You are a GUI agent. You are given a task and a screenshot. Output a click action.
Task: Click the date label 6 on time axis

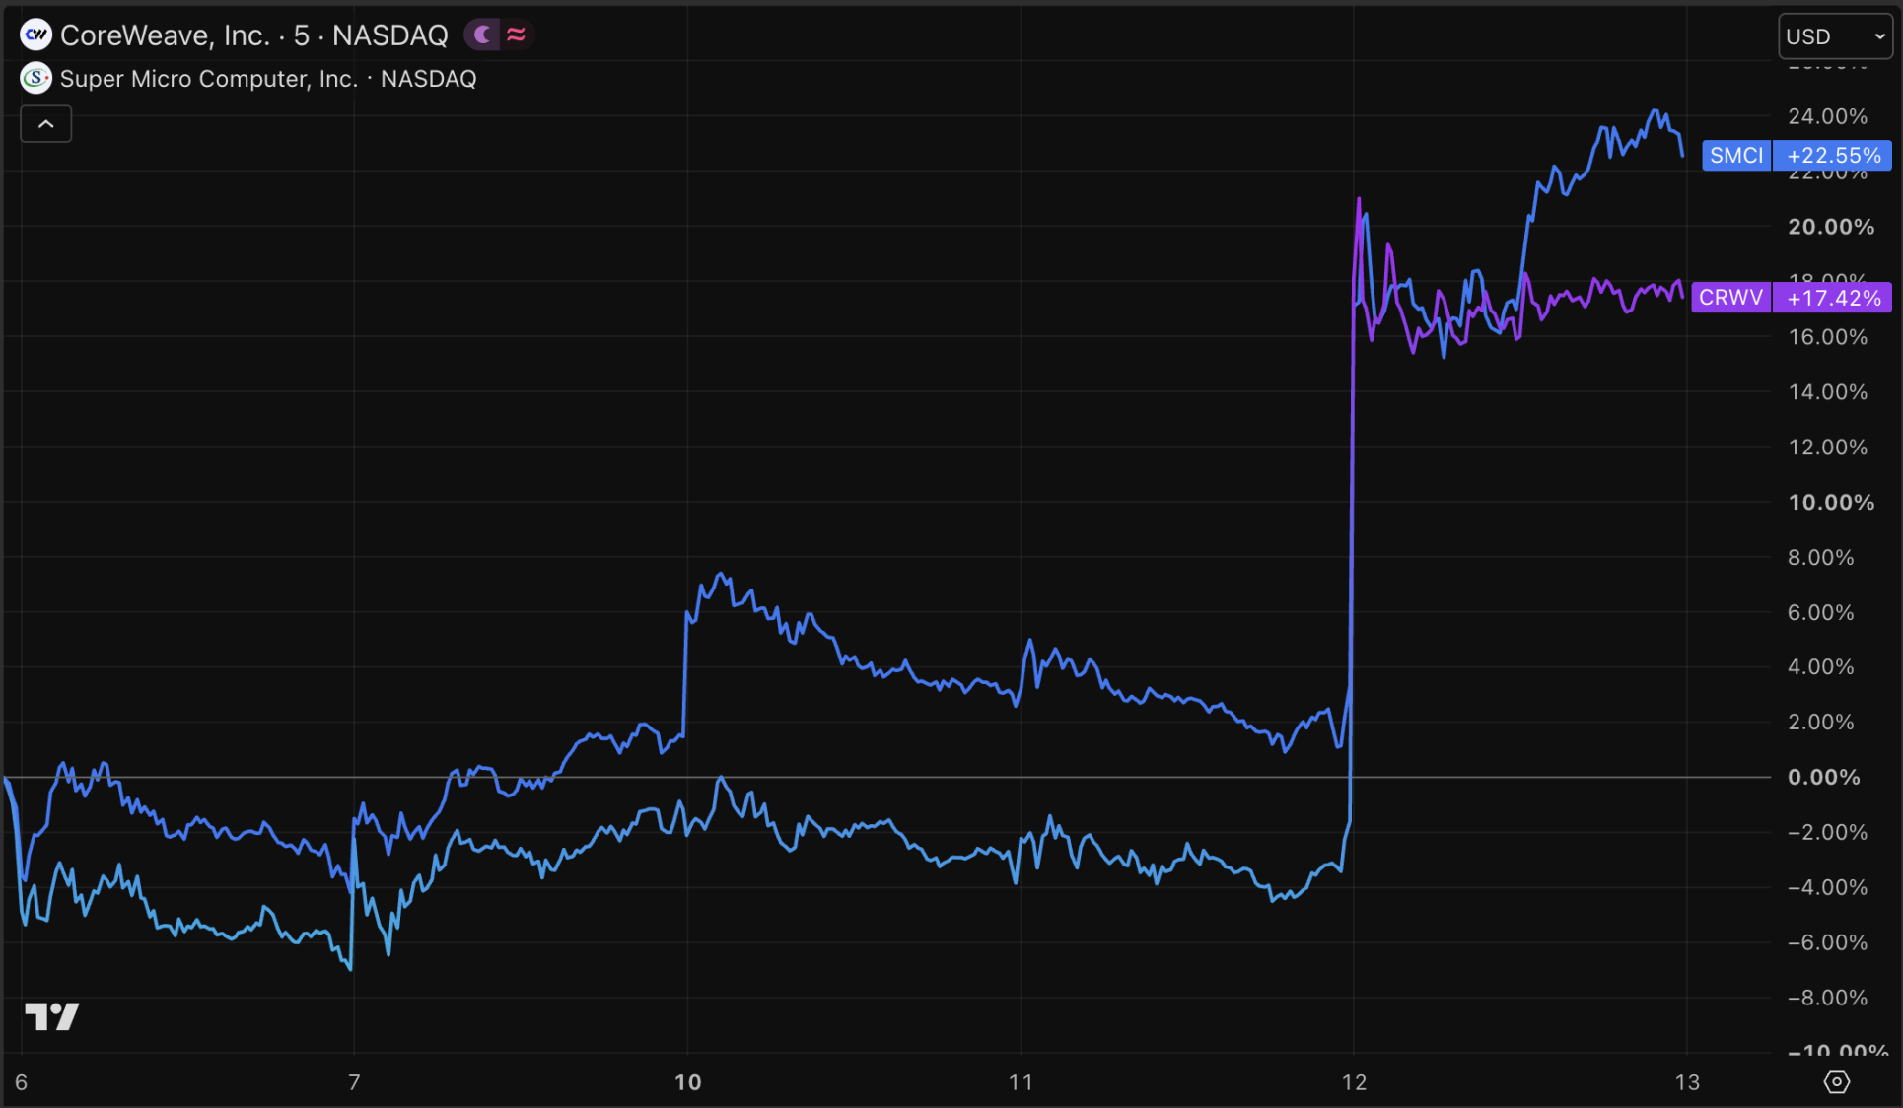pos(21,1082)
